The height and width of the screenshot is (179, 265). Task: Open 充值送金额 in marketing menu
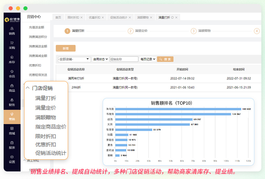(36, 27)
